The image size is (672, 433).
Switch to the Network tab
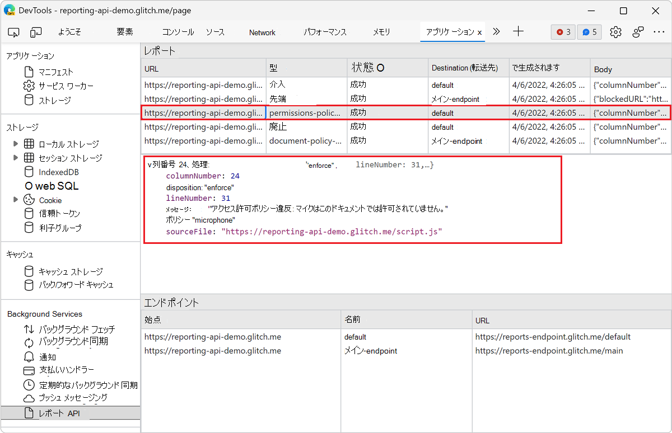click(262, 32)
